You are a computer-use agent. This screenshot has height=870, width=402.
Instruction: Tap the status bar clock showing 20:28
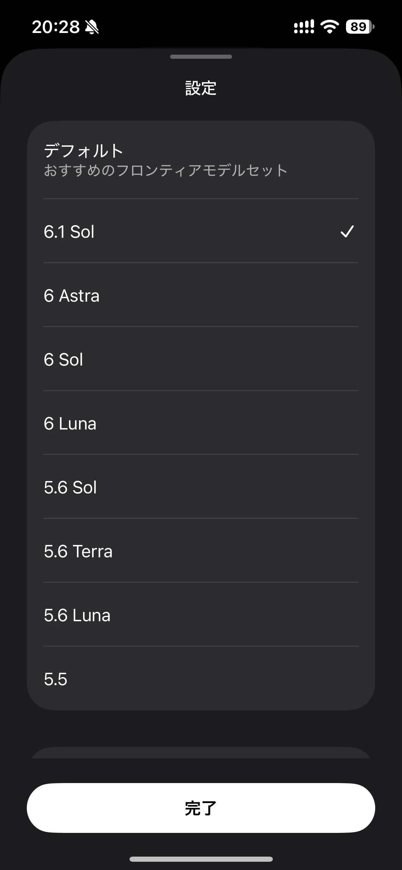coord(56,27)
